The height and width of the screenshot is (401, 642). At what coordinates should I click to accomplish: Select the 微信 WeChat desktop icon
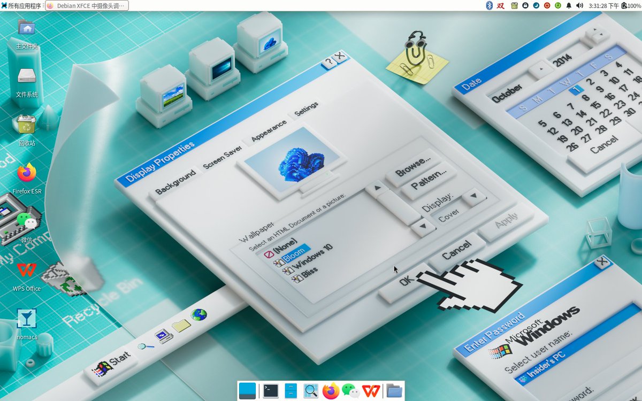pyautogui.click(x=27, y=227)
